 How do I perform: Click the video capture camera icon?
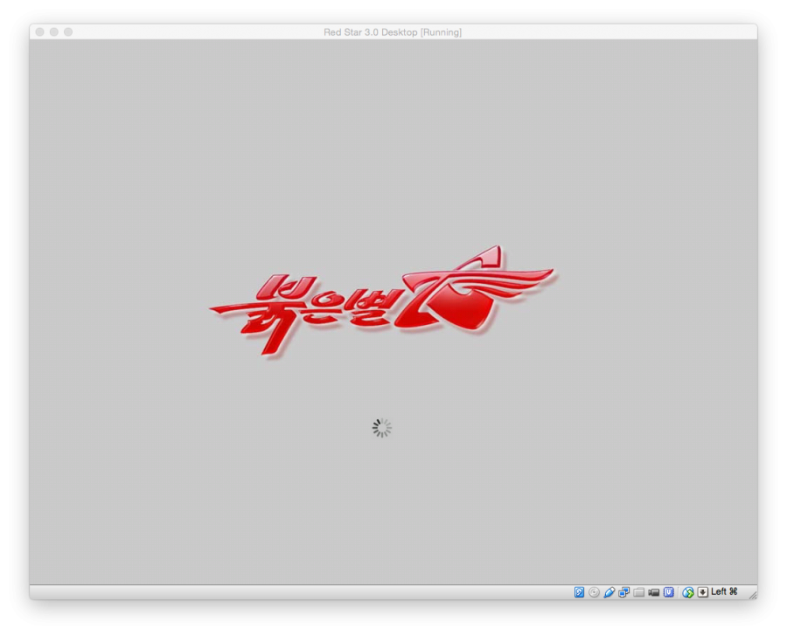click(x=653, y=592)
